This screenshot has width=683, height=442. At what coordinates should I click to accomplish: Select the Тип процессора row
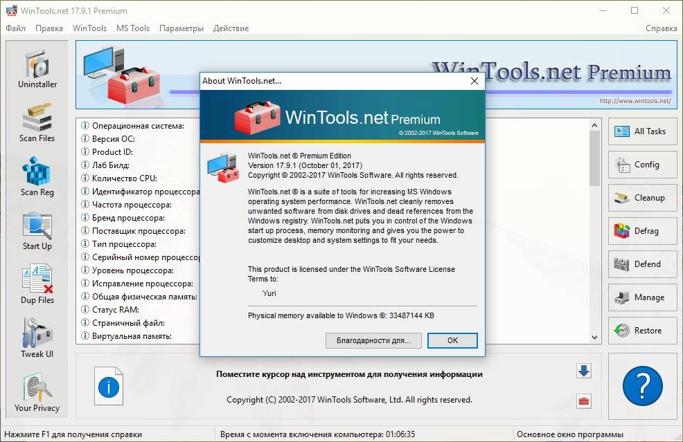pos(138,244)
